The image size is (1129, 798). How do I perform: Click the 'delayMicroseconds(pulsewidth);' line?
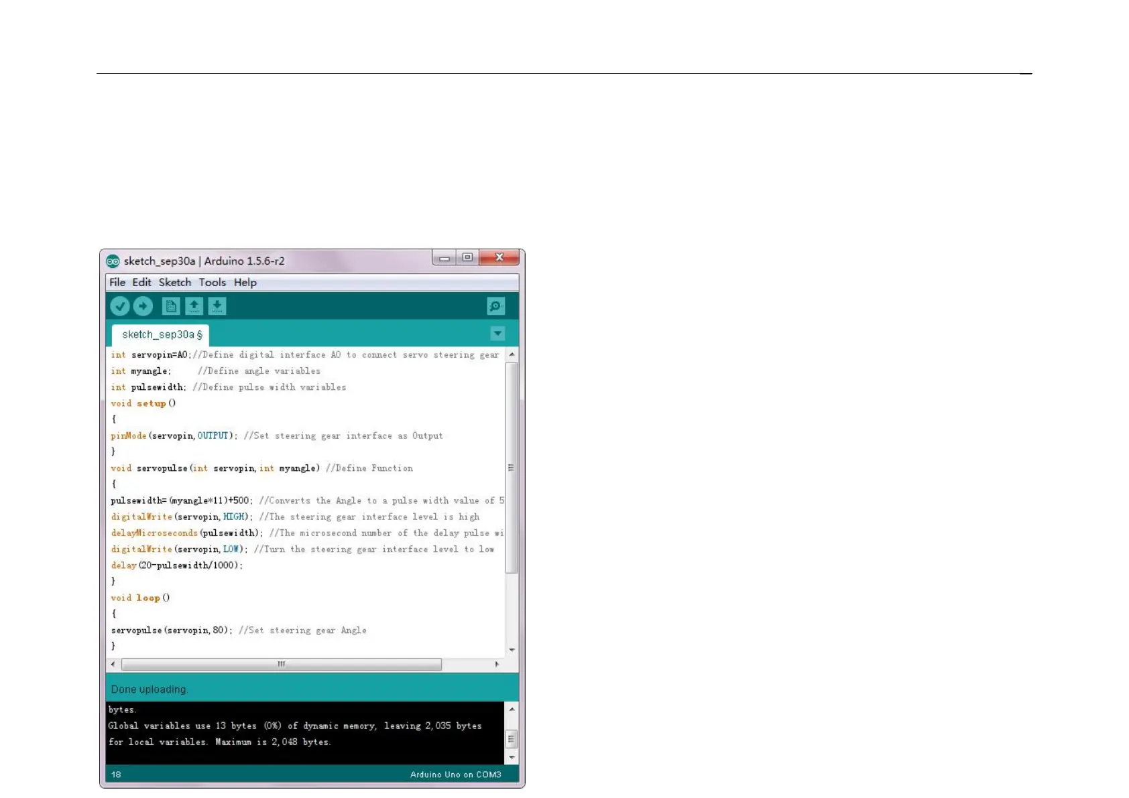click(308, 533)
